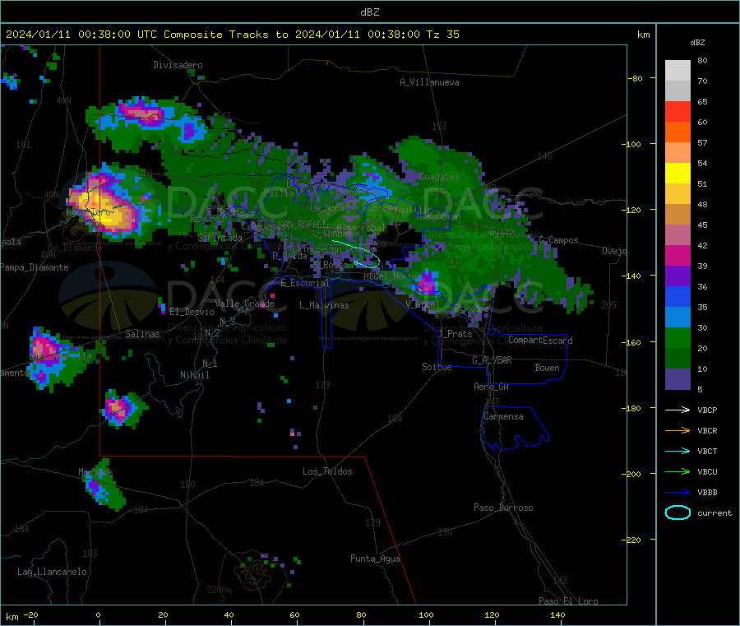
Task: Click the Paso_El_Loro label
Action: [x=568, y=601]
